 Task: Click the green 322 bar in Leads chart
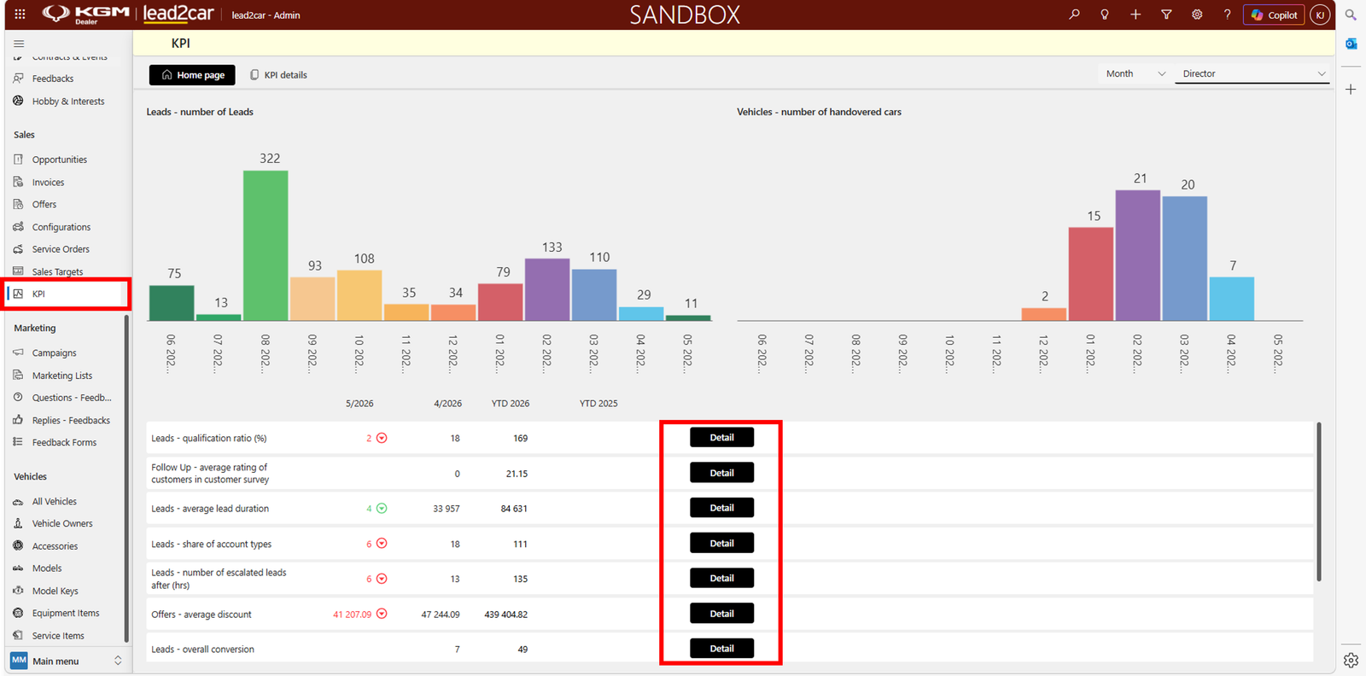(266, 246)
